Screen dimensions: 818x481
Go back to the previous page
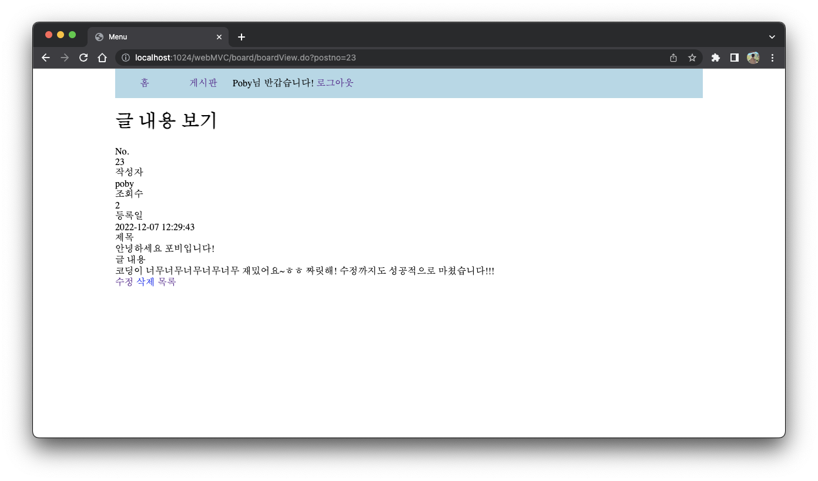[x=46, y=58]
